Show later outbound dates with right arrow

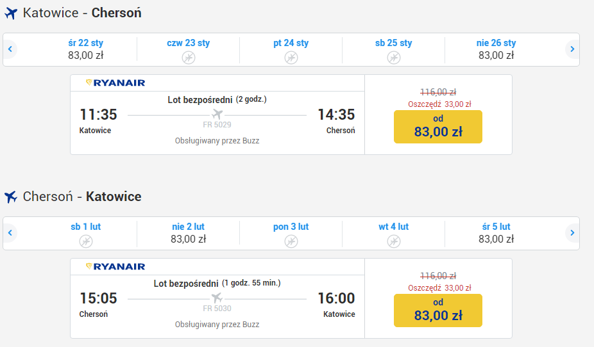572,49
